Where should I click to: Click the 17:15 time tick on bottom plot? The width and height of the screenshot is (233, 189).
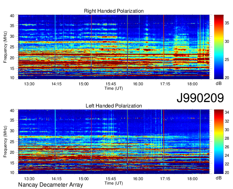pos(165,179)
